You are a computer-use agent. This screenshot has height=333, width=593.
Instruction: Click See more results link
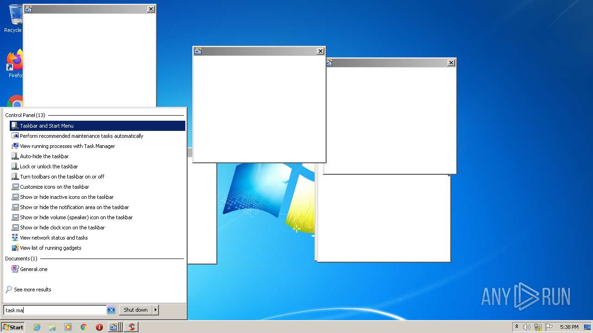coord(32,290)
